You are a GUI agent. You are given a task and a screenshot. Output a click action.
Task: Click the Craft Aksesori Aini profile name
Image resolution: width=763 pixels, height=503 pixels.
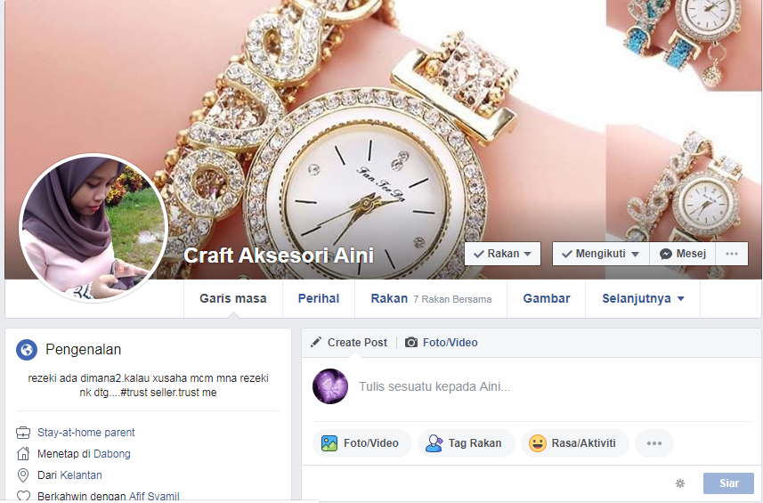point(279,256)
